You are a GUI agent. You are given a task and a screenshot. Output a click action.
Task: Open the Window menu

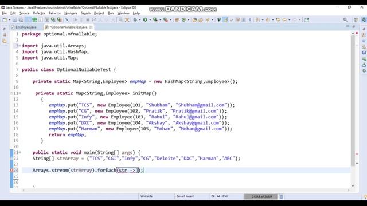click(x=123, y=13)
